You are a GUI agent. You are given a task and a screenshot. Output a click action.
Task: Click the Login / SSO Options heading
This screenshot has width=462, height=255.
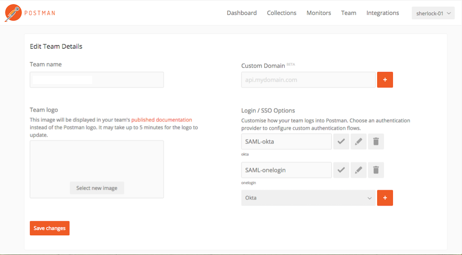(x=268, y=110)
